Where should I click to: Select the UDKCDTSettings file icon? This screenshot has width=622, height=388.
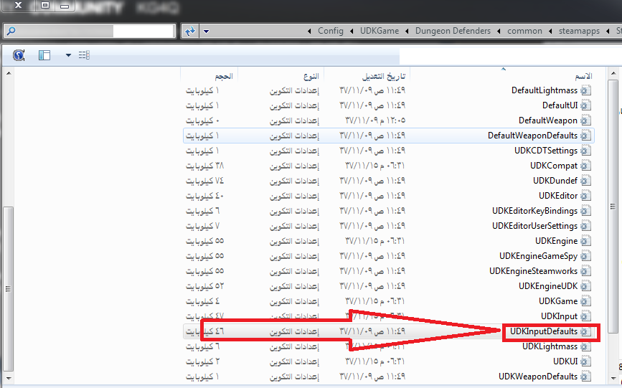pos(585,151)
